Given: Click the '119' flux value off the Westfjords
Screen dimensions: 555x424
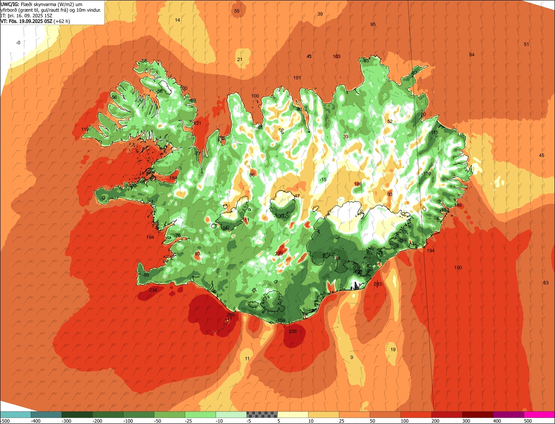Looking at the screenshot, I should (x=85, y=129).
